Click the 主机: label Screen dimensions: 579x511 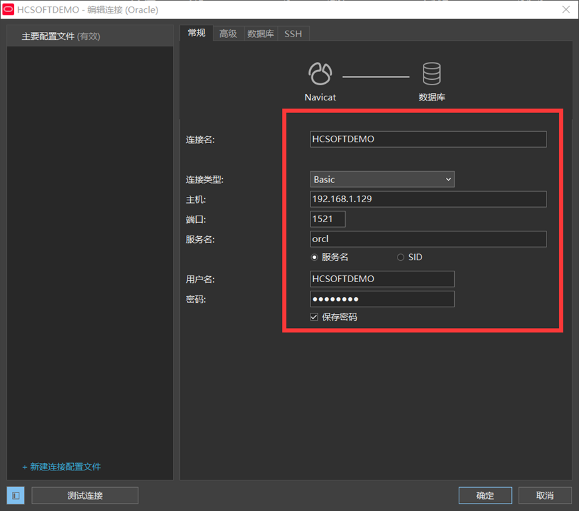click(x=195, y=200)
